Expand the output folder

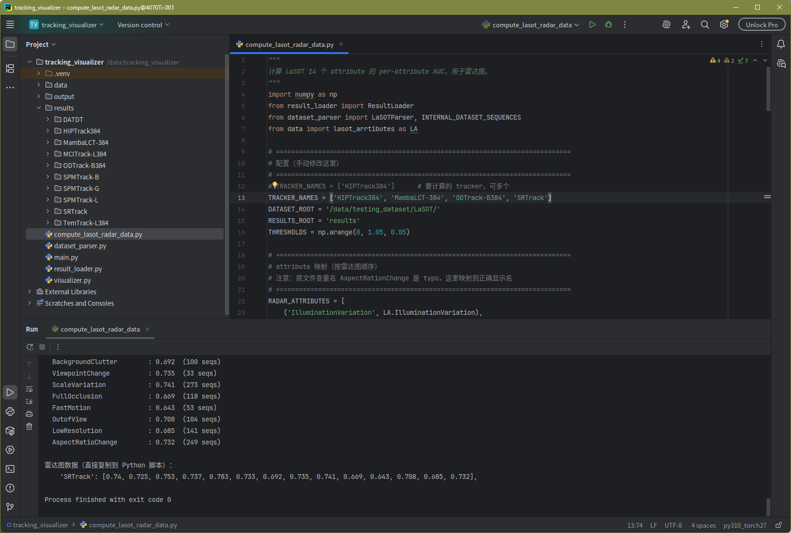39,97
